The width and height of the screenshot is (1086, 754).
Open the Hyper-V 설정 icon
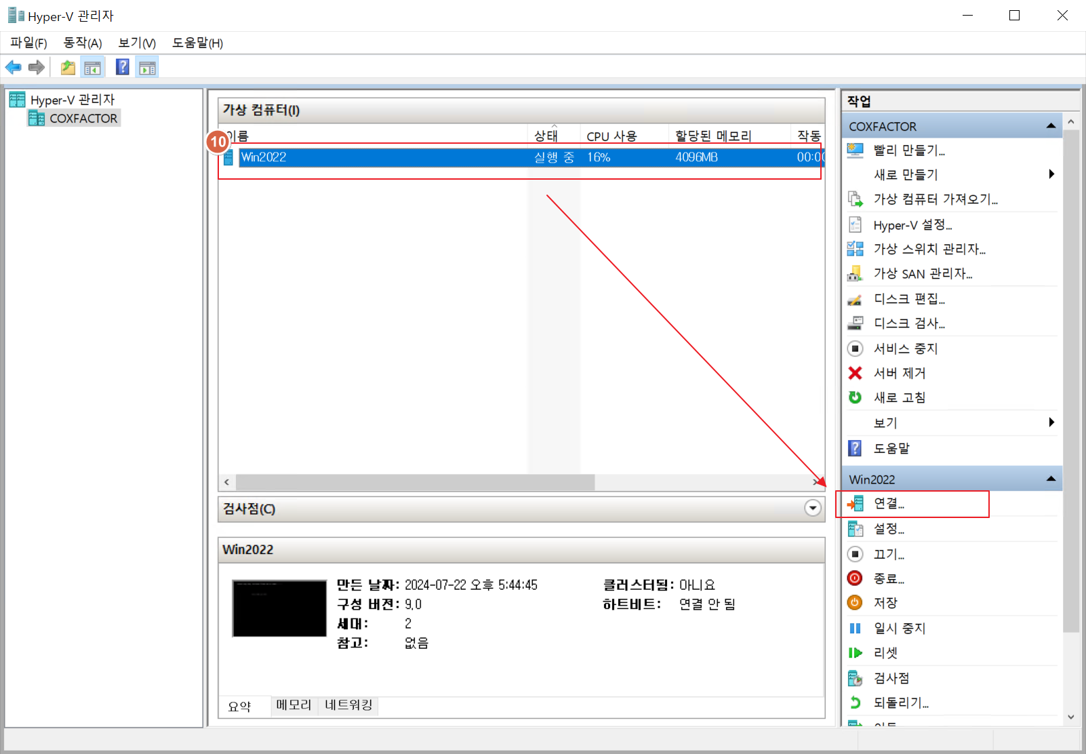[856, 224]
